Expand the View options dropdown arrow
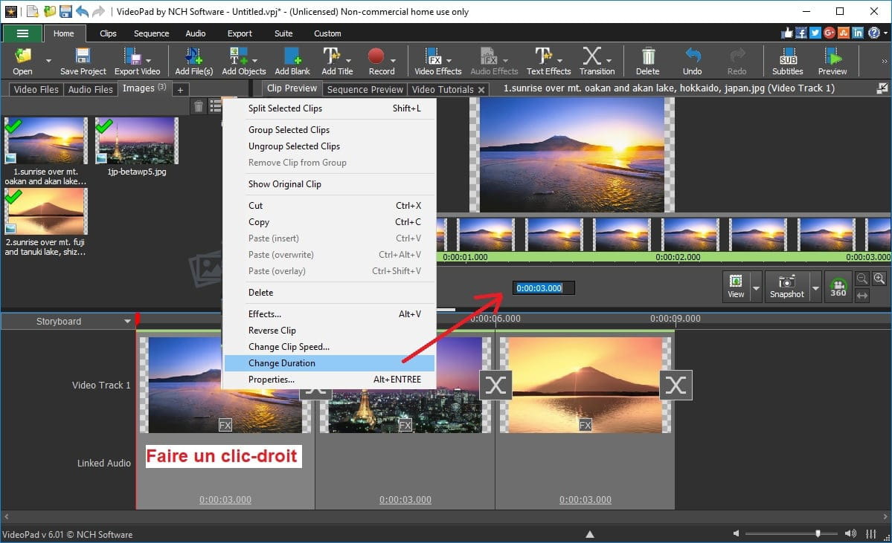 pos(756,288)
